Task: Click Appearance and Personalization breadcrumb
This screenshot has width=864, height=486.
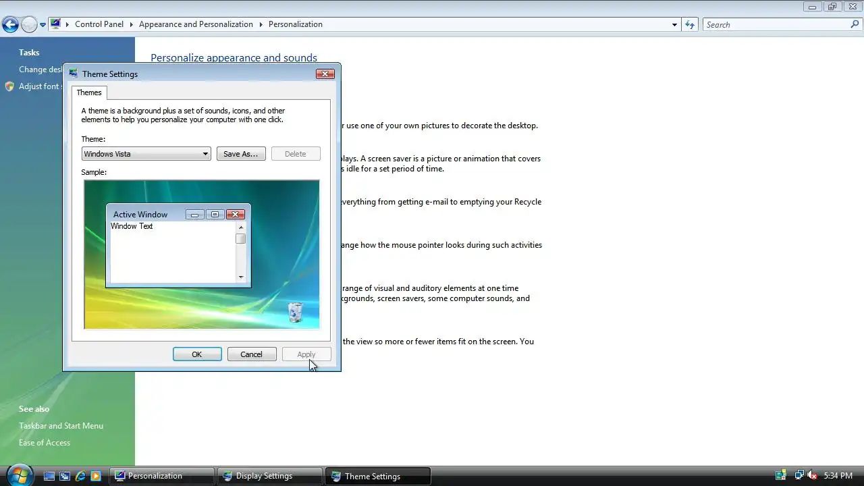Action: click(x=196, y=24)
